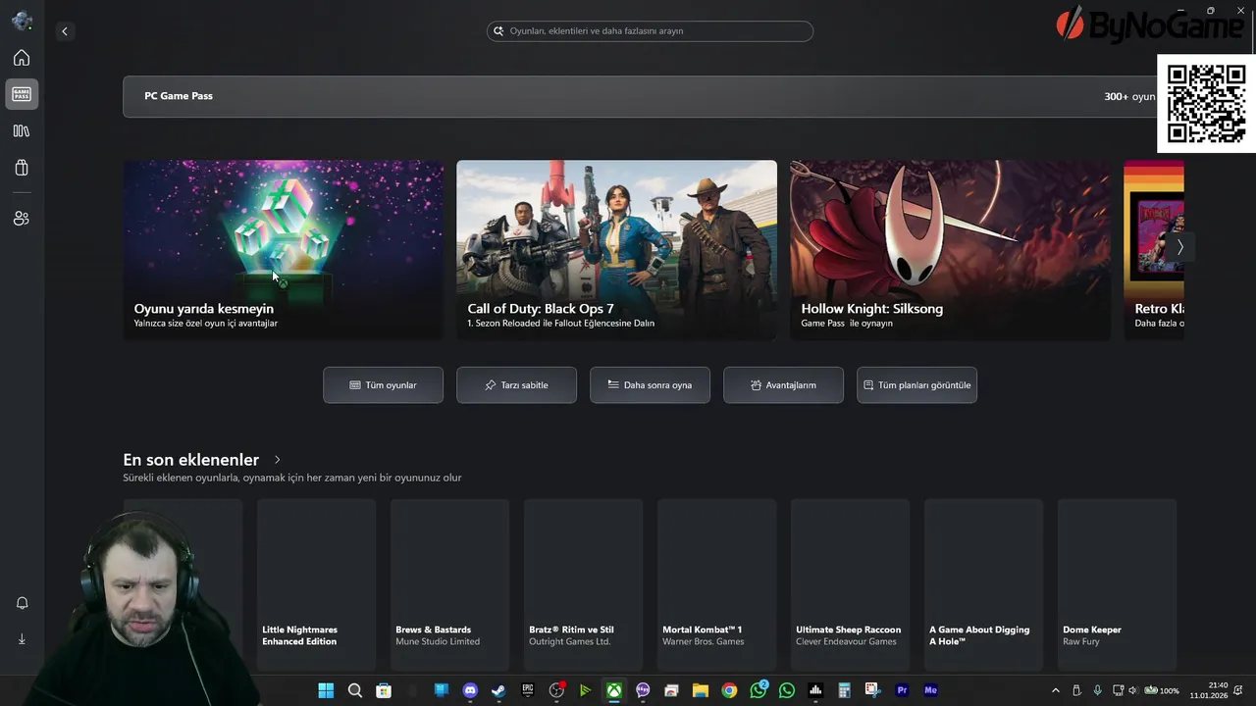Open Windows taskbar search

tap(355, 690)
